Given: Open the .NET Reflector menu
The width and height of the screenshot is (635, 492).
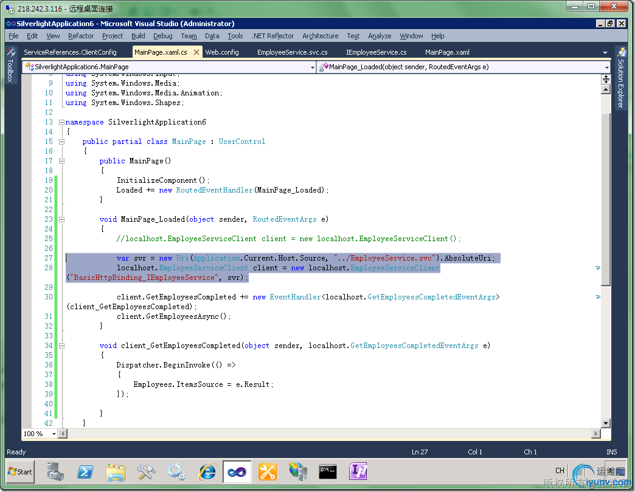Looking at the screenshot, I should point(273,36).
